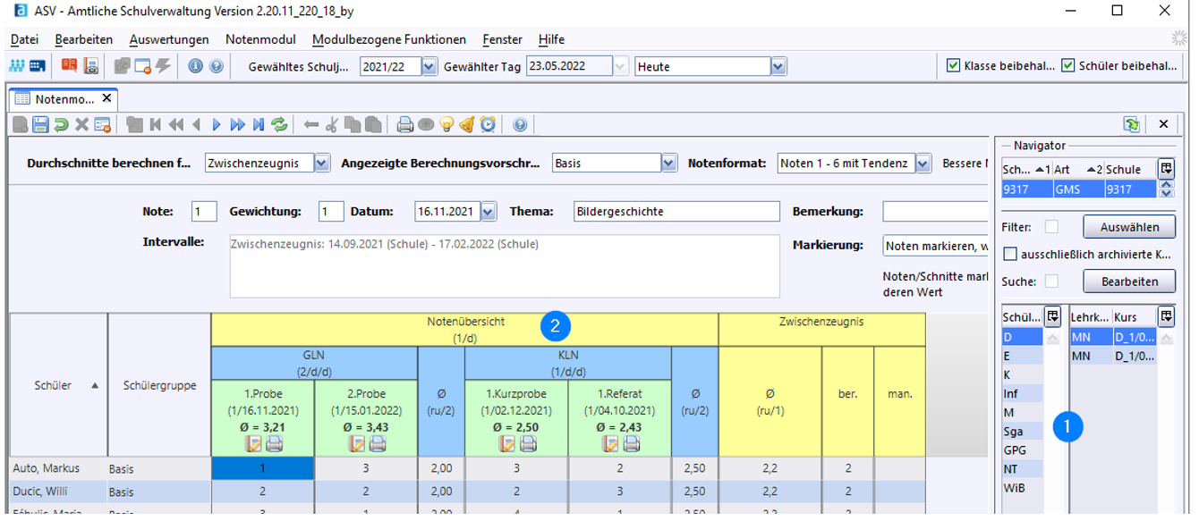Click the blue info icon in main toolbar
This screenshot has width=1199, height=521.
click(x=195, y=66)
